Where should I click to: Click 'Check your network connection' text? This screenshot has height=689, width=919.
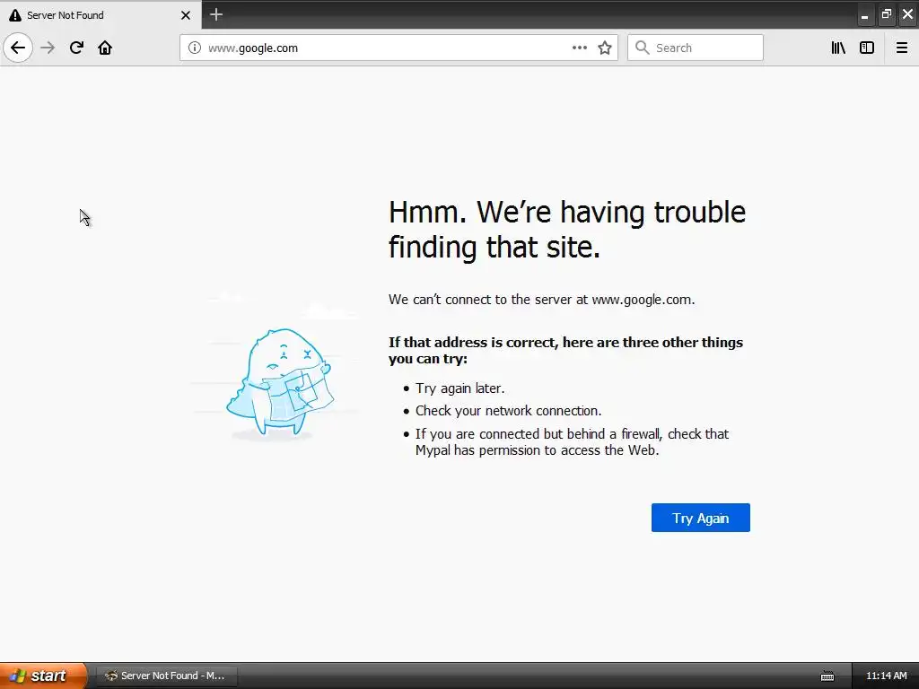tap(509, 411)
